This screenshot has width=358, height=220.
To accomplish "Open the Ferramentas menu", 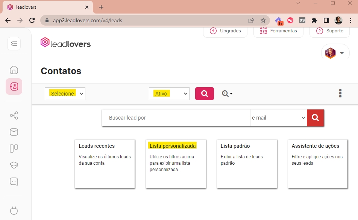I will click(279, 31).
